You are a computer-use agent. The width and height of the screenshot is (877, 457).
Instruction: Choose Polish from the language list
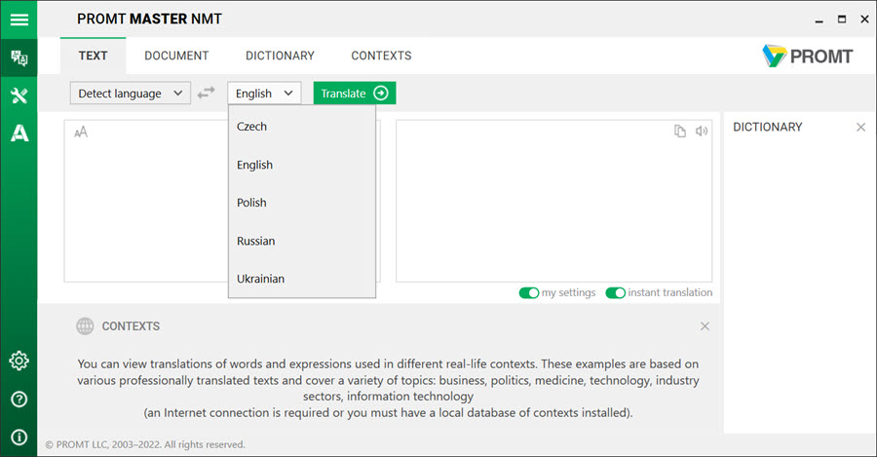tap(302, 203)
